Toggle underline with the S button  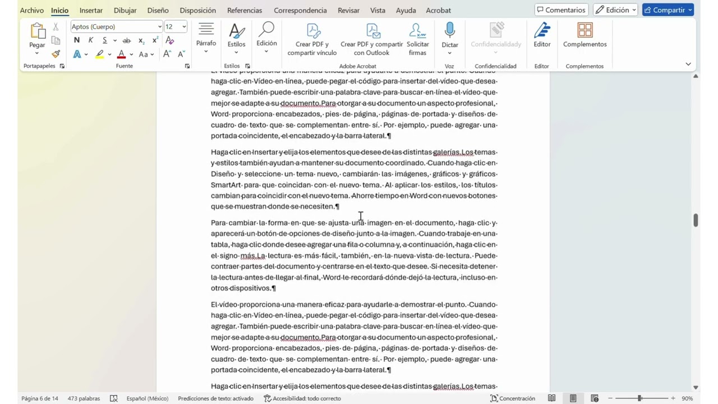click(105, 40)
